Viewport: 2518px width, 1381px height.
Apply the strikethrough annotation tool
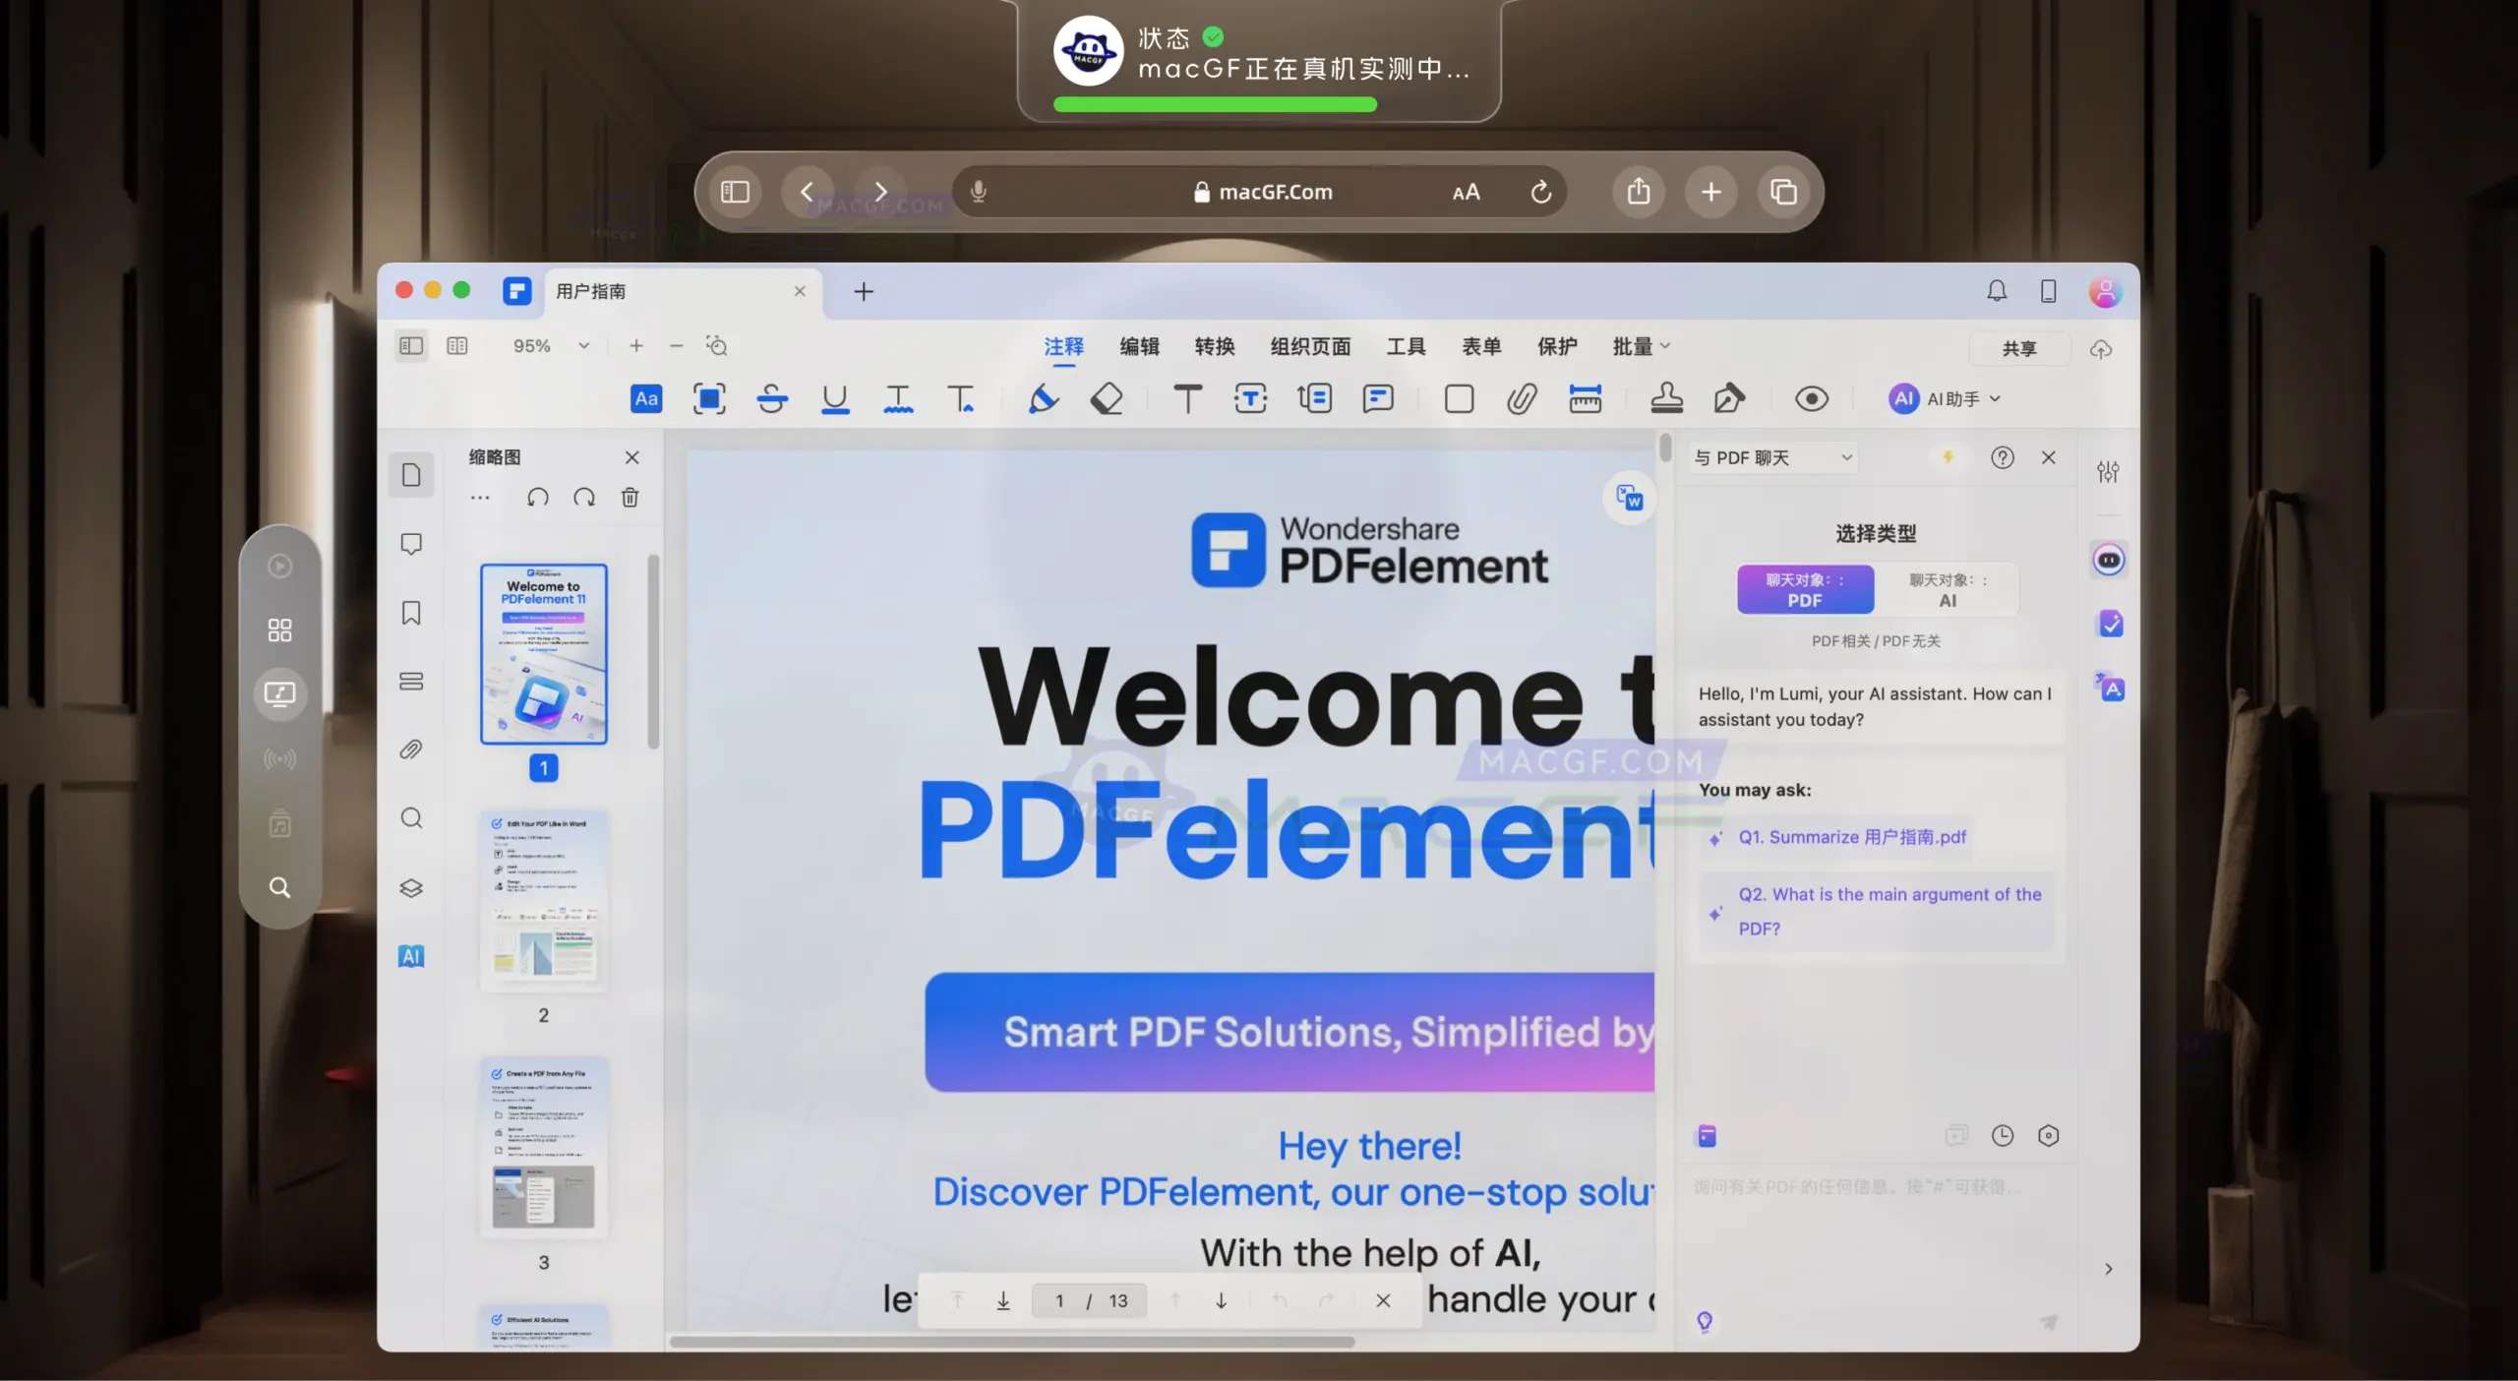pyautogui.click(x=772, y=398)
